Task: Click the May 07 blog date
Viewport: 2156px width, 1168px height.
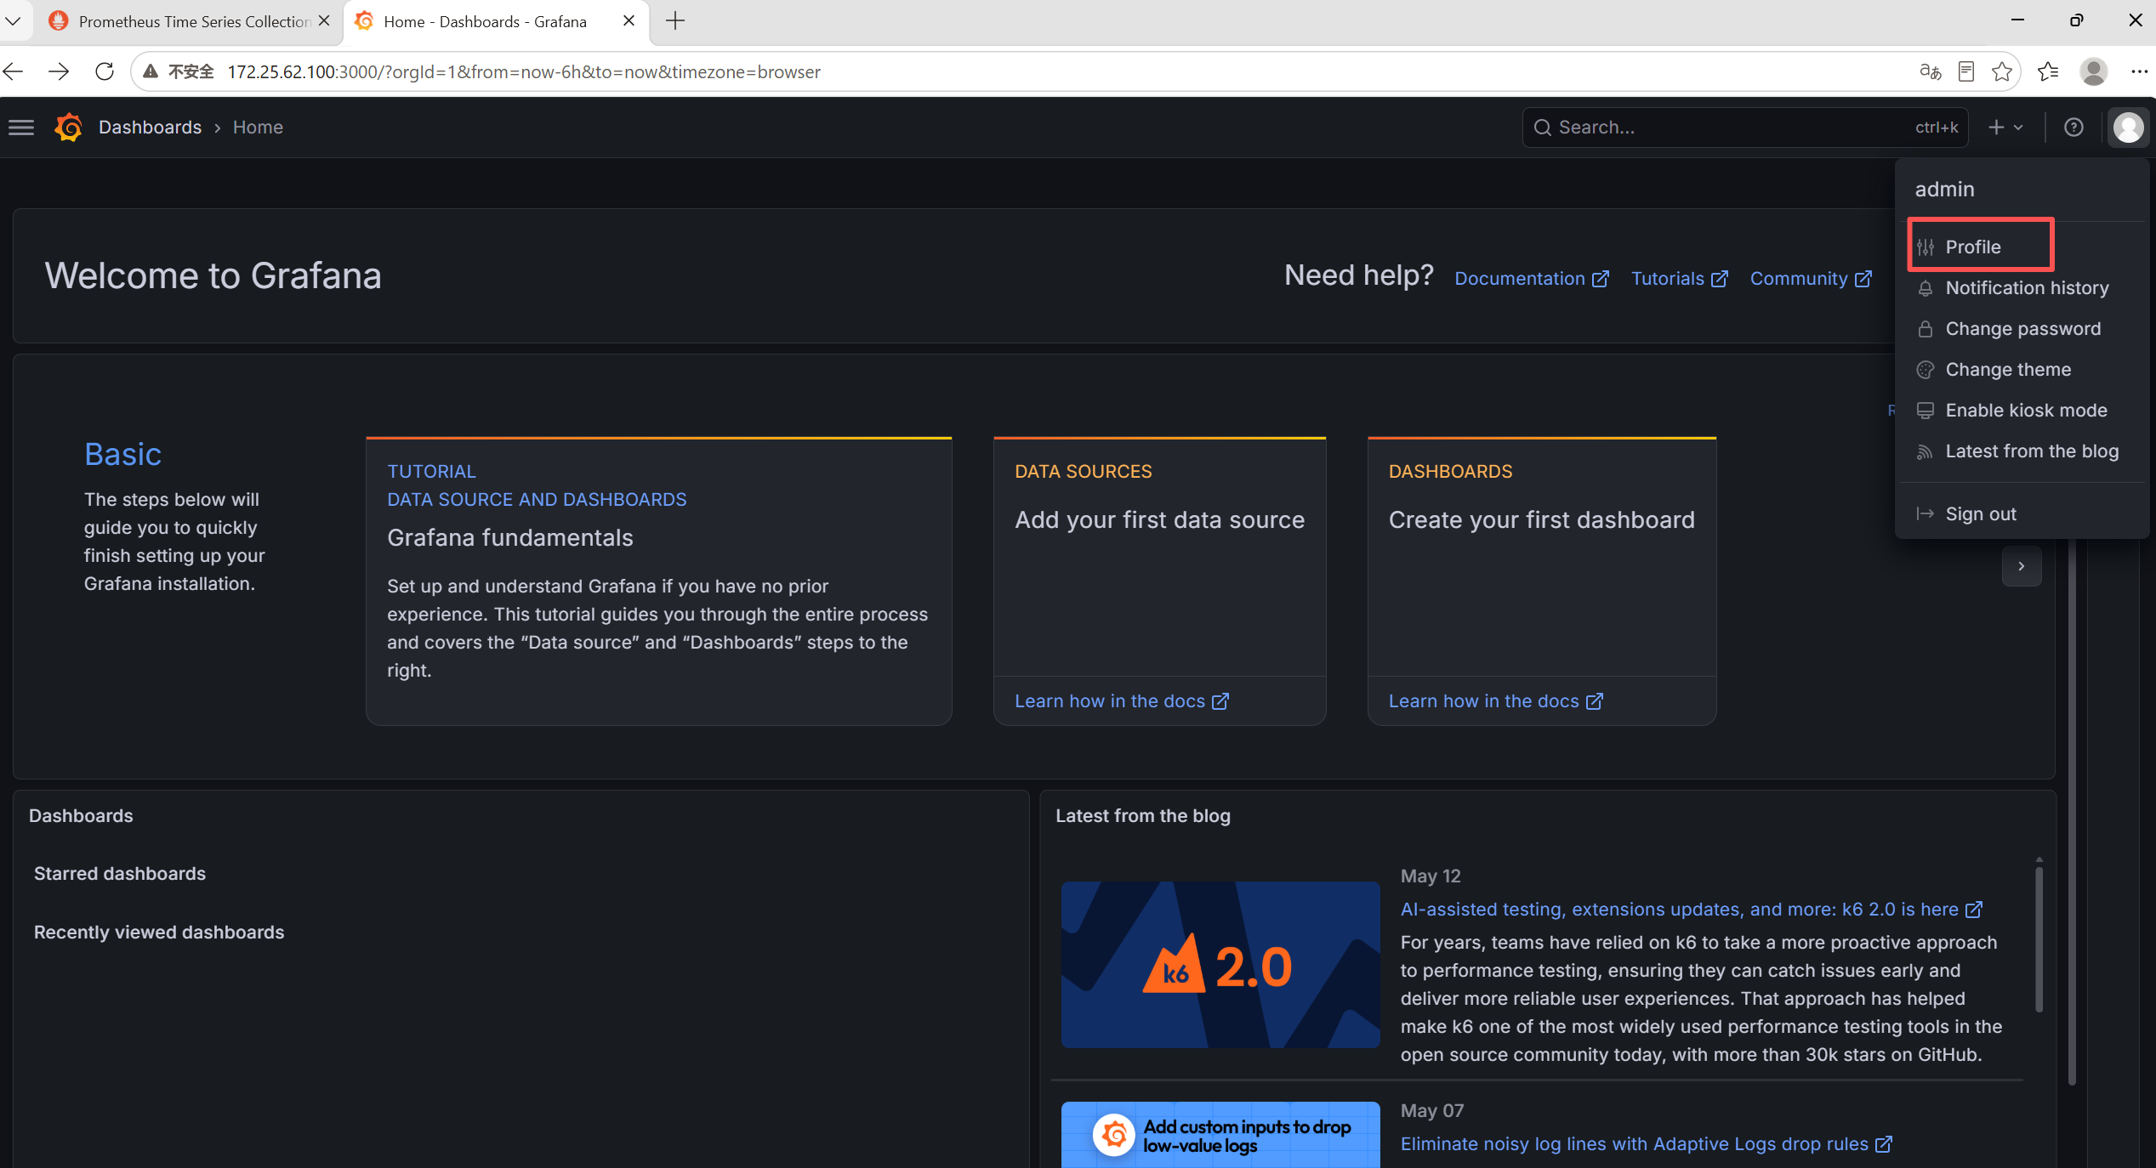Action: (x=1432, y=1111)
